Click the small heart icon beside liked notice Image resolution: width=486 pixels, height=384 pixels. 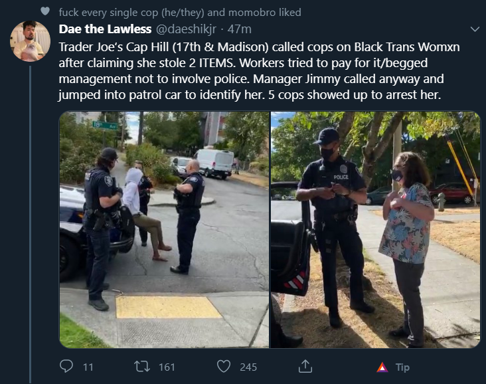click(45, 11)
